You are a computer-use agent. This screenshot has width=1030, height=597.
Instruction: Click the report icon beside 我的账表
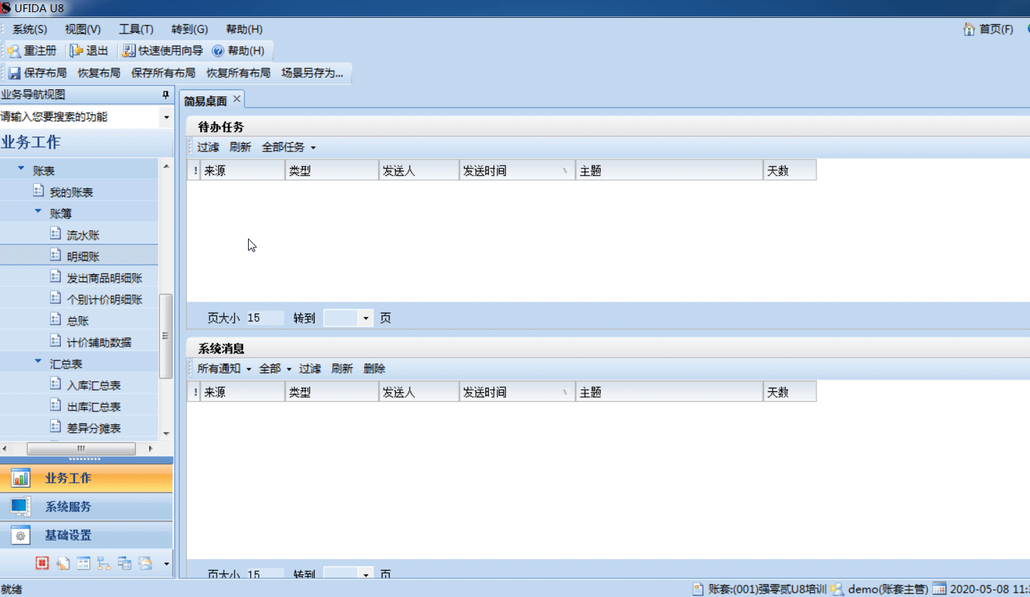click(39, 191)
